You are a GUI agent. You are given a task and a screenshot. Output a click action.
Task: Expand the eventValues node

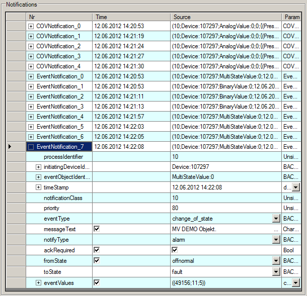tap(38, 283)
